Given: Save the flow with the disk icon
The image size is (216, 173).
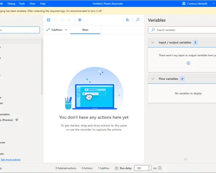Looking at the screenshot, I should (x=49, y=20).
